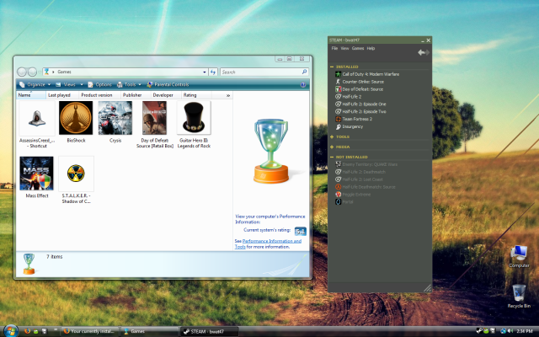The image size is (539, 337).
Task: Click Team Fortress 2 icon in Steam
Action: tap(339, 119)
